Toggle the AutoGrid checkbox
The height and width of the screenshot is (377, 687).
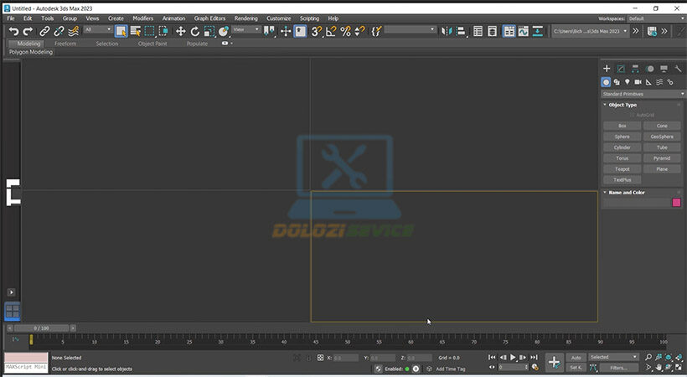(x=634, y=115)
